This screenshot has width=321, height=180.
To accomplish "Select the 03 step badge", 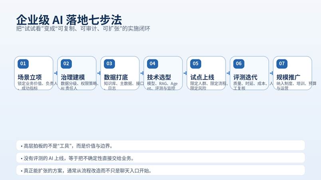I will tap(109, 64).
